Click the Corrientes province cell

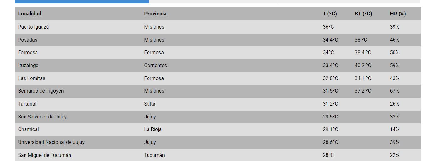[155, 66]
